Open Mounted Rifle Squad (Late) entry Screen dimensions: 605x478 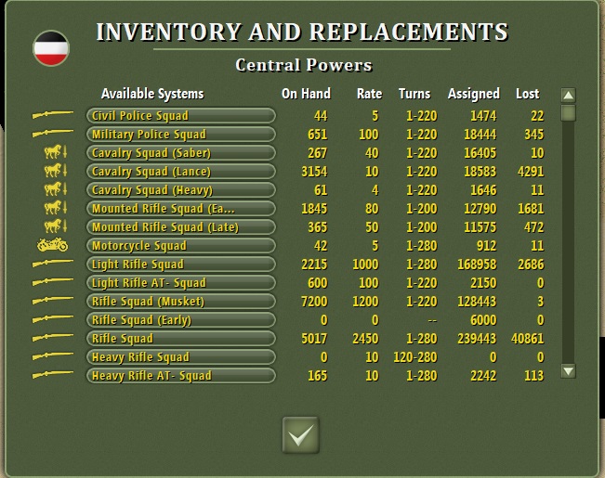(181, 226)
